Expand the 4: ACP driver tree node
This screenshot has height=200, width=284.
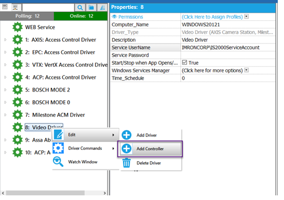click(5, 77)
